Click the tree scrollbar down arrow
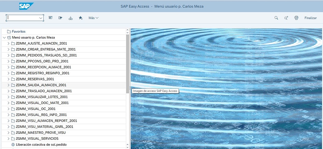Screen dimensions: 323x149 pos(127,147)
